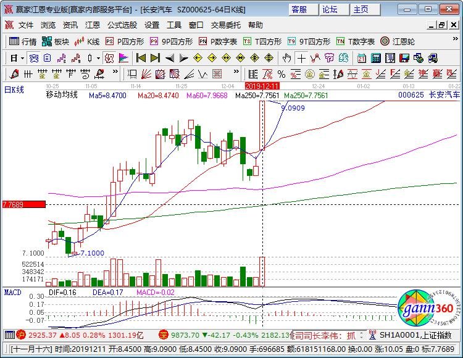The image size is (463, 358).
Task: Open the candlestick style dropdown arrow
Action: point(98,58)
